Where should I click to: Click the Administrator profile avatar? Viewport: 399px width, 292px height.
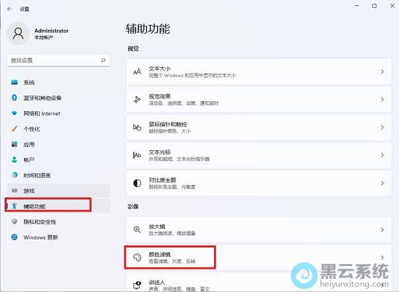(x=19, y=33)
